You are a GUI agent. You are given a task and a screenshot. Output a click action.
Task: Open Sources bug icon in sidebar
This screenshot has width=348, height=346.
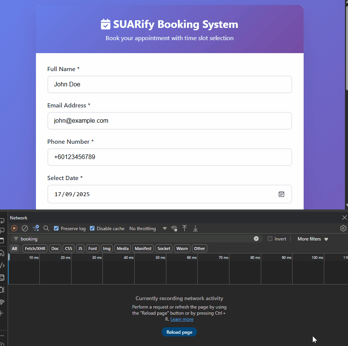click(x=2, y=290)
